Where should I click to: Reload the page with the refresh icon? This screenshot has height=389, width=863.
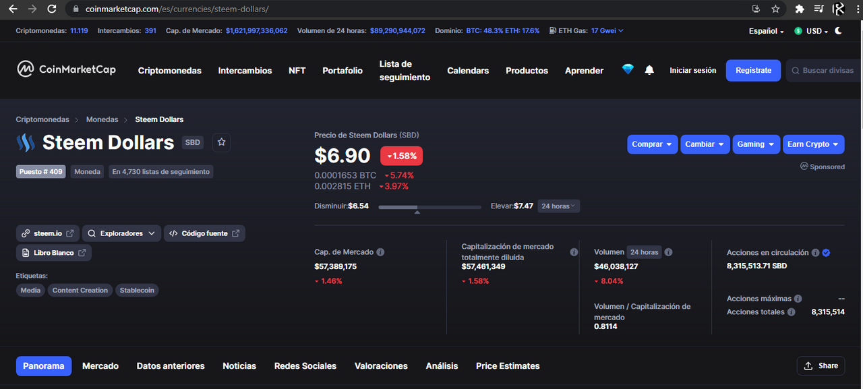tap(52, 9)
